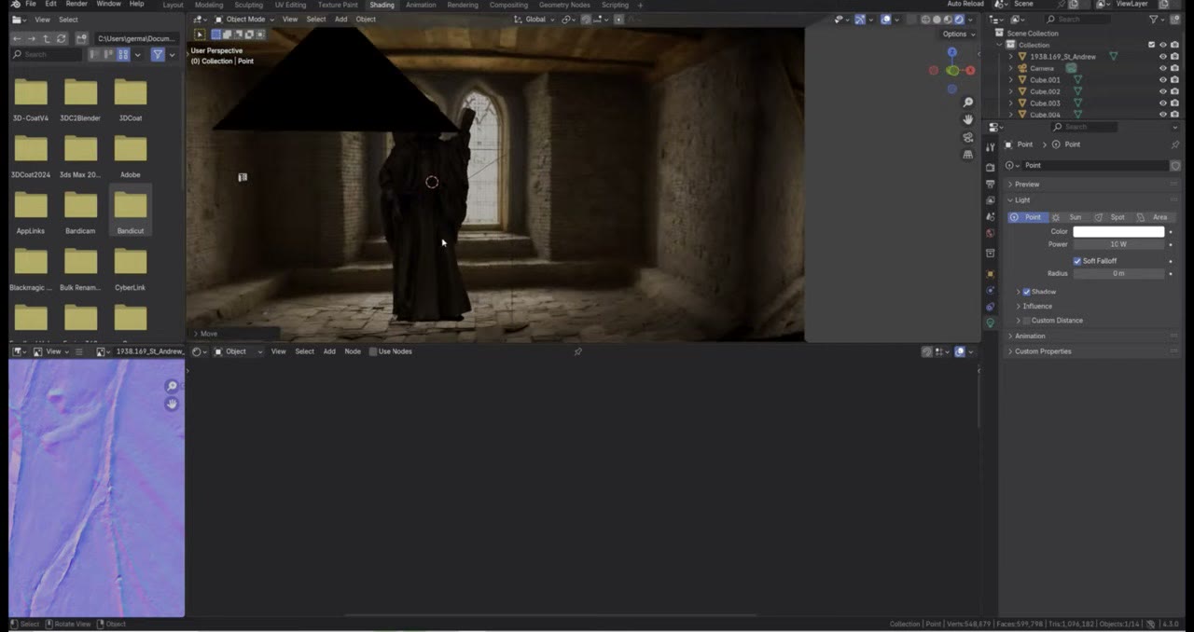Open the viewport Options dropdown

pyautogui.click(x=958, y=34)
